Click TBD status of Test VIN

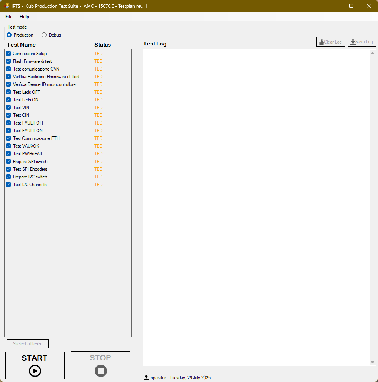tap(99, 108)
